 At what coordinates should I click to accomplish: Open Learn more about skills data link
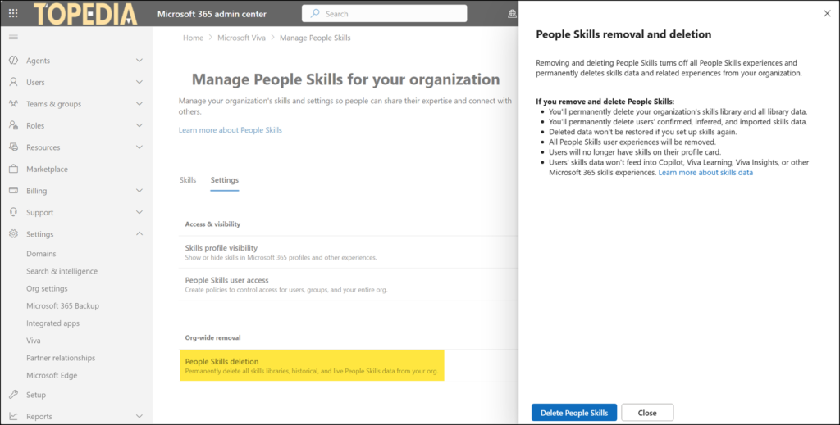click(x=705, y=172)
